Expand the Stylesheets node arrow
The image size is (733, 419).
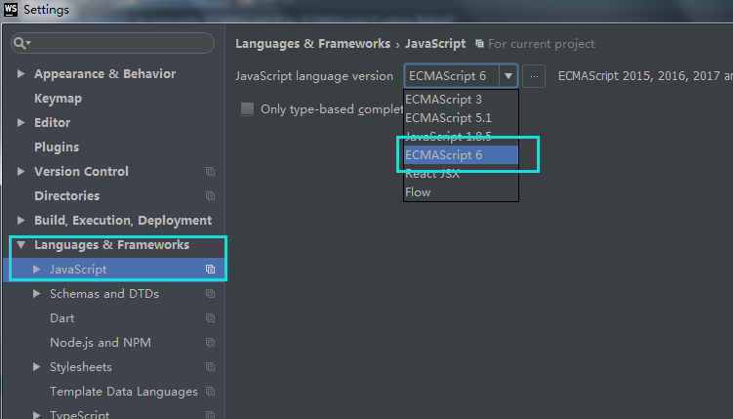point(37,366)
